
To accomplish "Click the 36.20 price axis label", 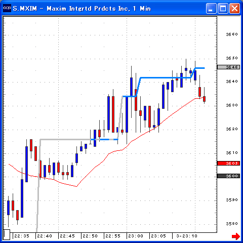I will pos(232,129).
